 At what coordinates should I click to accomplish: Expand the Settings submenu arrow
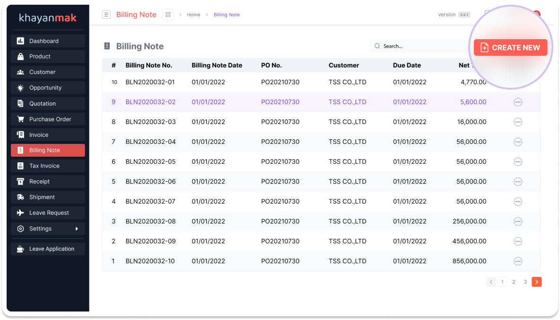coord(77,229)
